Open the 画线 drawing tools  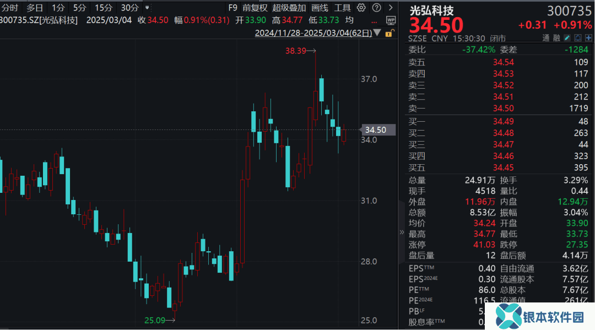click(x=320, y=8)
